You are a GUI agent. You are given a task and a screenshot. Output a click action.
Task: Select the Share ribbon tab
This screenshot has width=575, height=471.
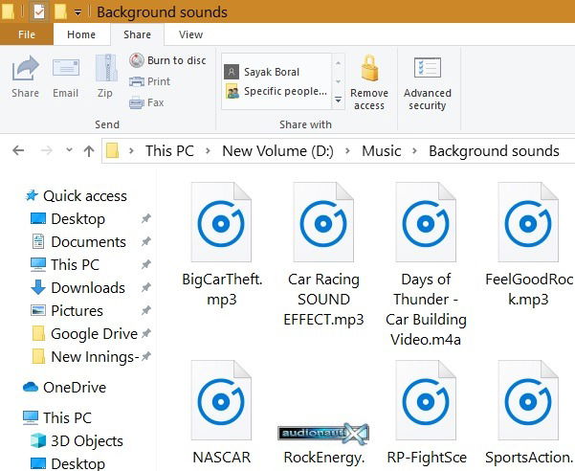click(137, 34)
